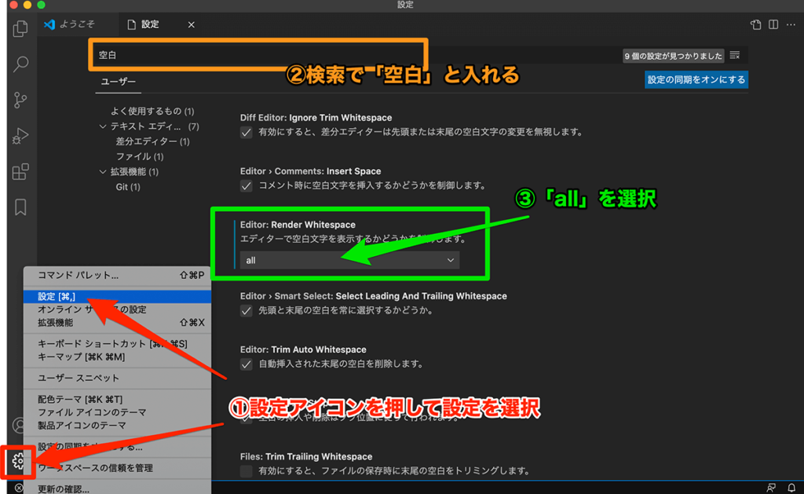Open the Run and Debug view
Image resolution: width=804 pixels, height=494 pixels.
coord(20,136)
